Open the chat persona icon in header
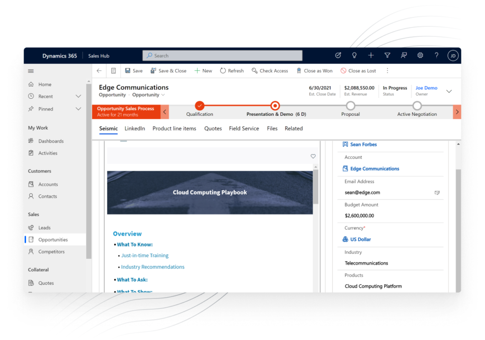The width and height of the screenshot is (485, 340). [x=404, y=55]
